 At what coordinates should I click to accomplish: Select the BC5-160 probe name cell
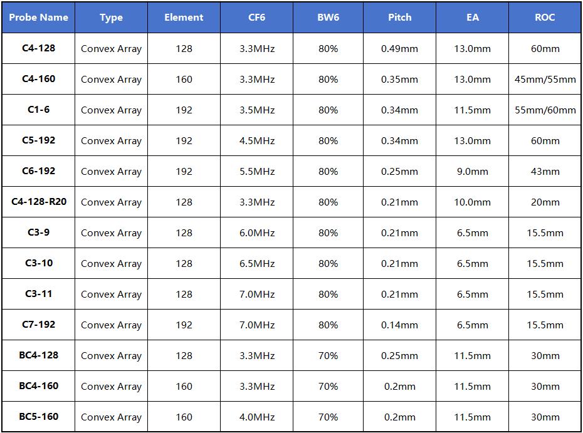point(39,417)
